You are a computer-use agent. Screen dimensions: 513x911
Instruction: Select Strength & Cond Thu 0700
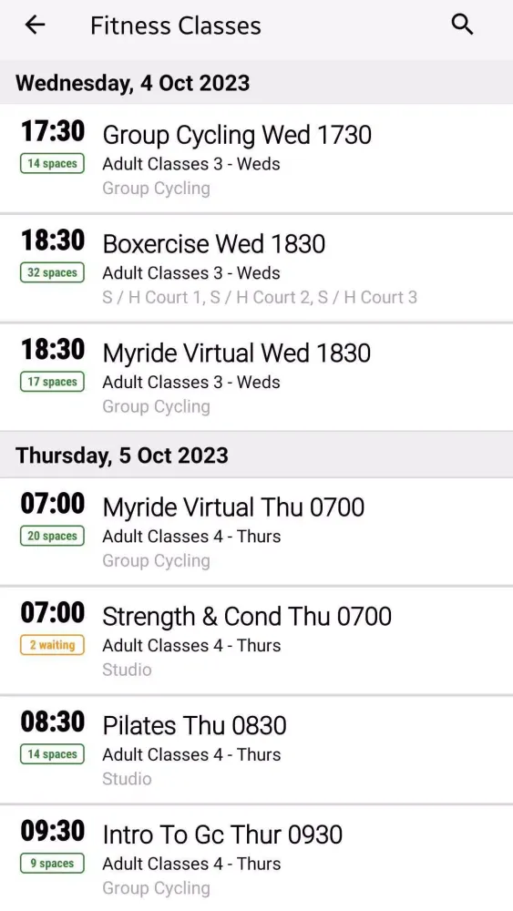pyautogui.click(x=256, y=640)
